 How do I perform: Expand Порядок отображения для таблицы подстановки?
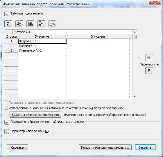[x=7, y=123]
